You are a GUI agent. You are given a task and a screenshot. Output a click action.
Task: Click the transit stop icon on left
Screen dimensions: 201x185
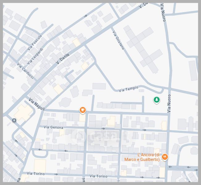click(x=14, y=120)
